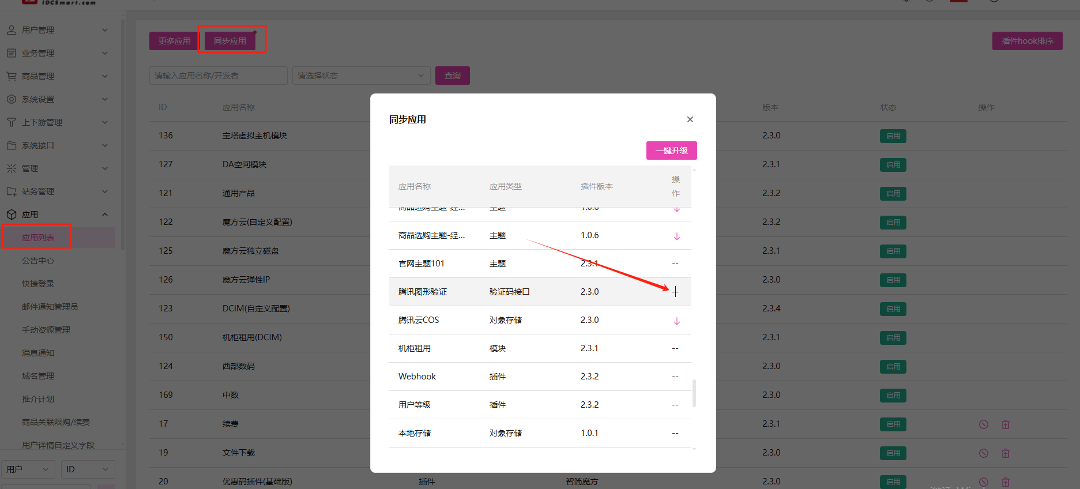The image size is (1080, 489).
Task: Click 魔方云独立磁盘 in the application table
Action: [251, 251]
